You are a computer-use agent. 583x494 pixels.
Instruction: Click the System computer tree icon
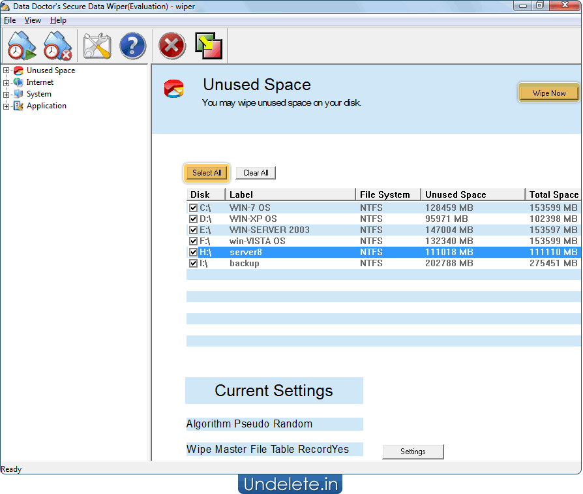tap(18, 94)
